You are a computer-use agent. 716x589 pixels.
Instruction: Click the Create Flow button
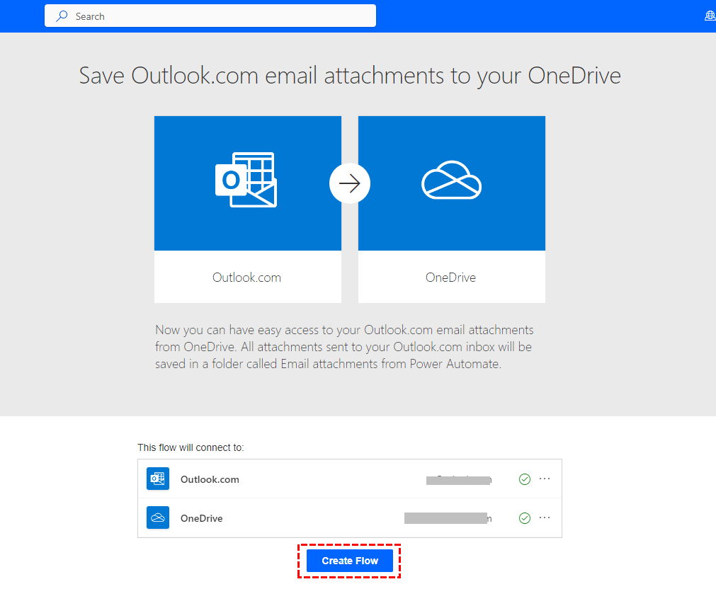pos(349,561)
